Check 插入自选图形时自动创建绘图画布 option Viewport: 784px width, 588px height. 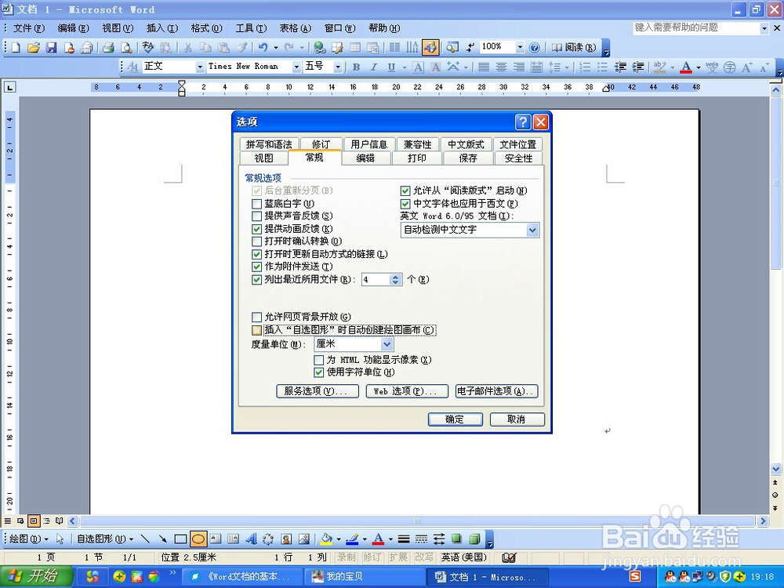pyautogui.click(x=257, y=330)
